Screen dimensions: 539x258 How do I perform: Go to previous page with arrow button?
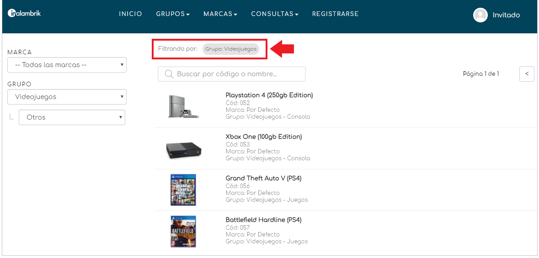coord(527,74)
